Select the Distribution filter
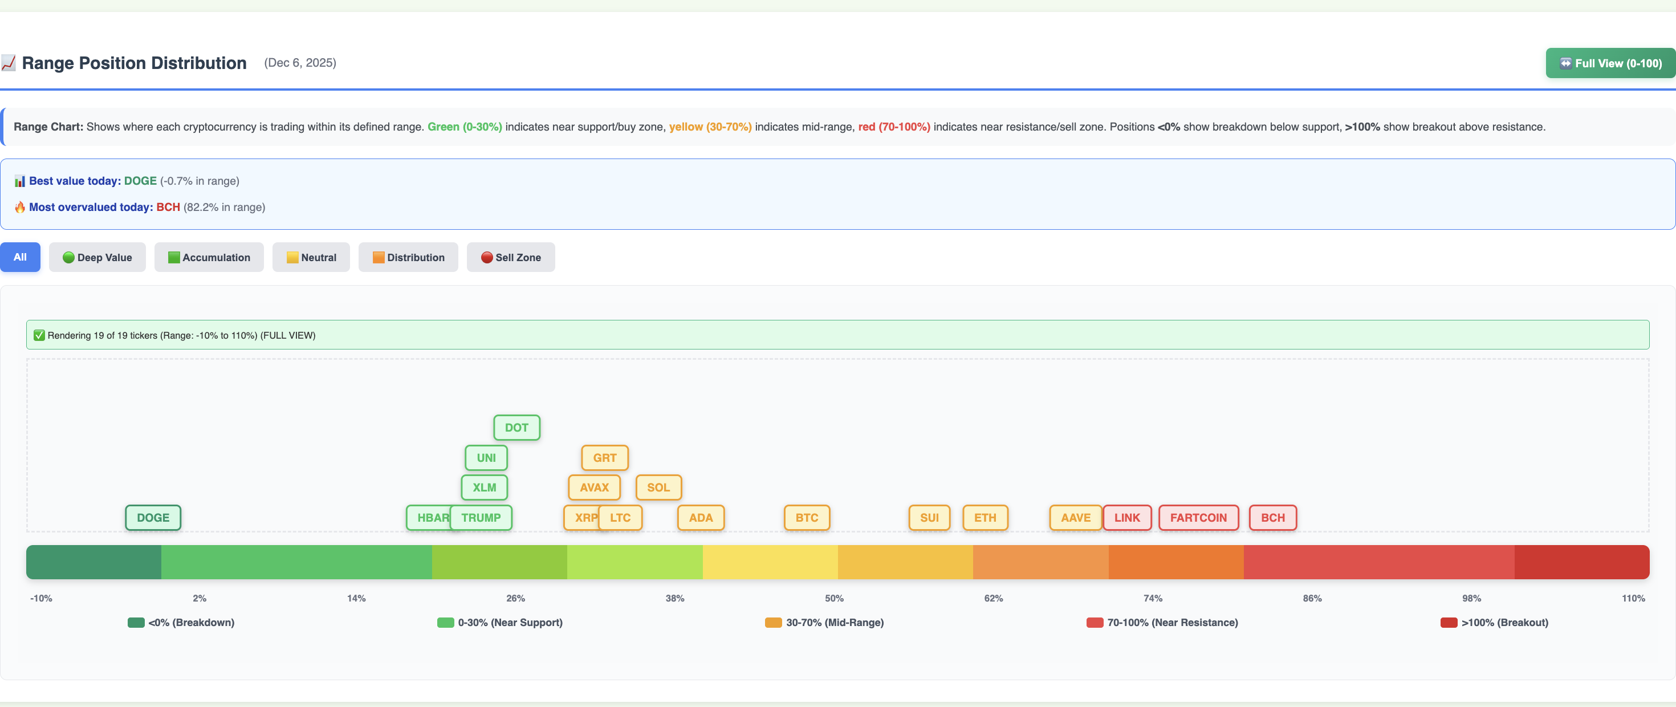Screen dimensions: 1676x707 click(x=408, y=257)
